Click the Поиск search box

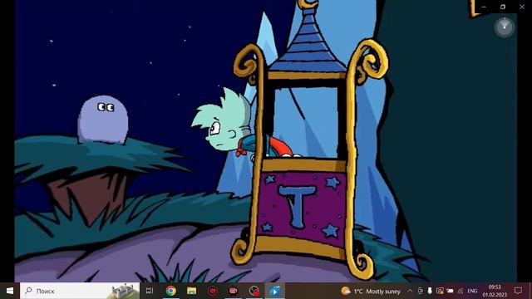click(x=80, y=291)
